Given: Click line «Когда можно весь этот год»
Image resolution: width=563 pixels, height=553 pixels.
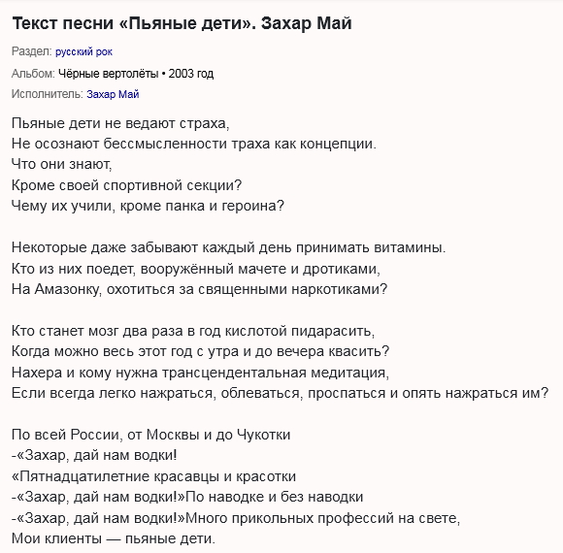Looking at the screenshot, I should click(x=200, y=351).
